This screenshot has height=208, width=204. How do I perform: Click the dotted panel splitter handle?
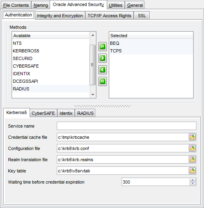[x=102, y=106]
